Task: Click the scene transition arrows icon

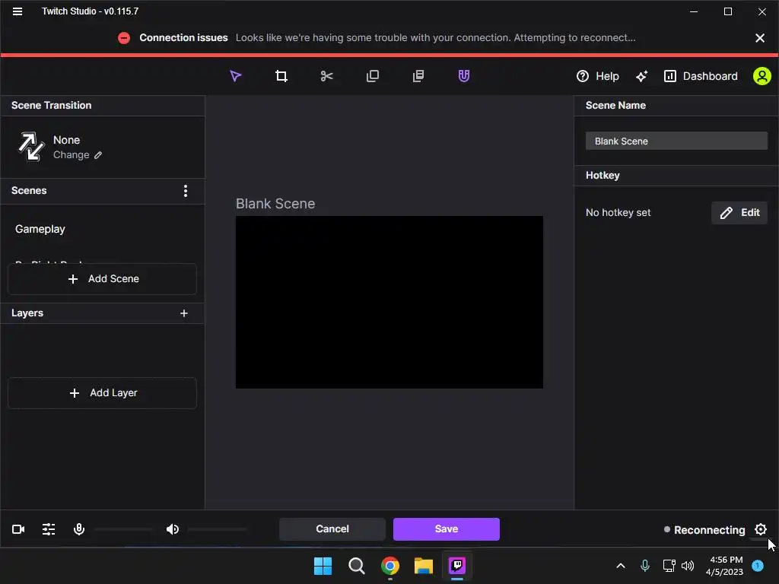Action: click(x=31, y=147)
